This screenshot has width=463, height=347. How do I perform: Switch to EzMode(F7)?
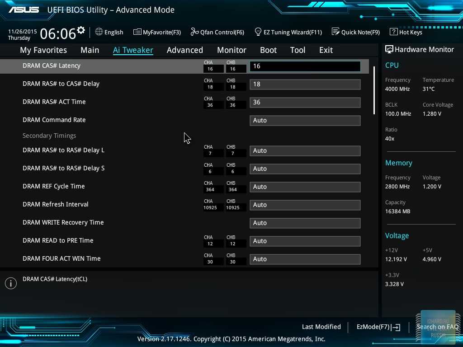click(378, 327)
